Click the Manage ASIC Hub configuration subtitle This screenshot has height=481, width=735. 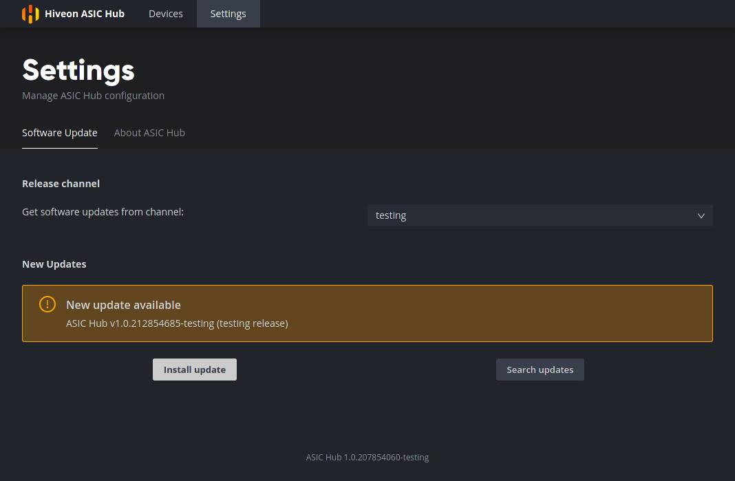pos(93,95)
